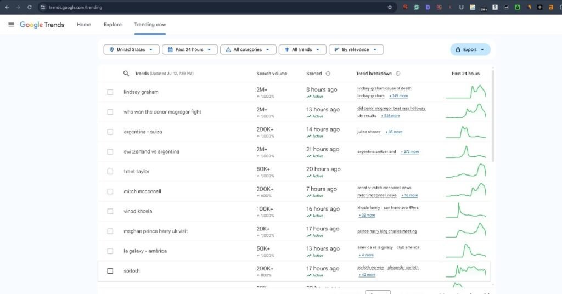Open the hamburger main menu
The height and width of the screenshot is (294, 562).
pyautogui.click(x=11, y=25)
